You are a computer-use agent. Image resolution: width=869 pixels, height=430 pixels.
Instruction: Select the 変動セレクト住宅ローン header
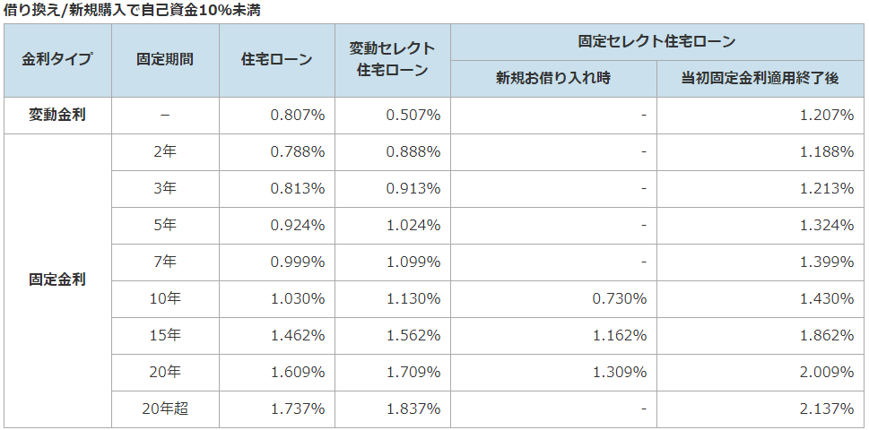[x=393, y=60]
